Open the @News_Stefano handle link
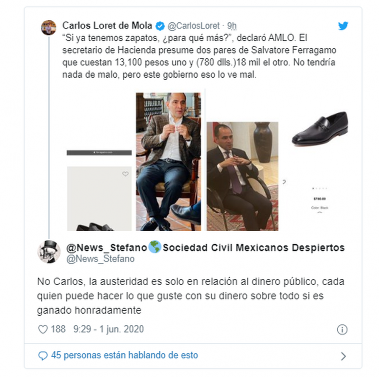The width and height of the screenshot is (379, 377). click(x=100, y=259)
